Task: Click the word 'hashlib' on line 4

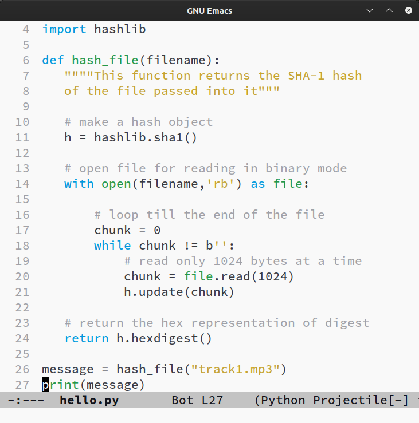Action: tap(120, 29)
